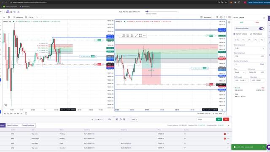This screenshot has height=152, width=270.
Task: Select the 1d date range button
Action: 22,114
